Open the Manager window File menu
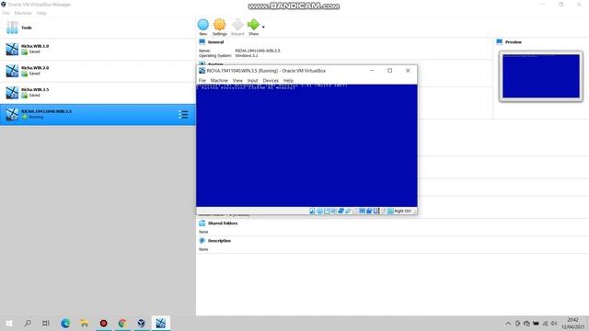Image resolution: width=589 pixels, height=331 pixels. point(6,13)
